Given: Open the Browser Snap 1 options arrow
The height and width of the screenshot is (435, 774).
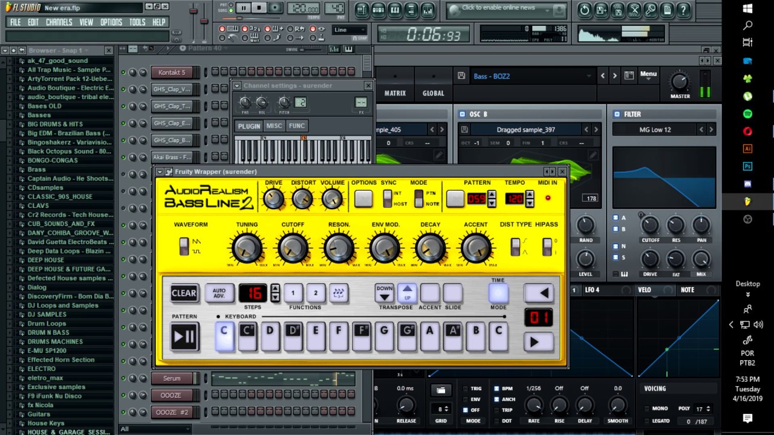Looking at the screenshot, I should tap(5, 51).
